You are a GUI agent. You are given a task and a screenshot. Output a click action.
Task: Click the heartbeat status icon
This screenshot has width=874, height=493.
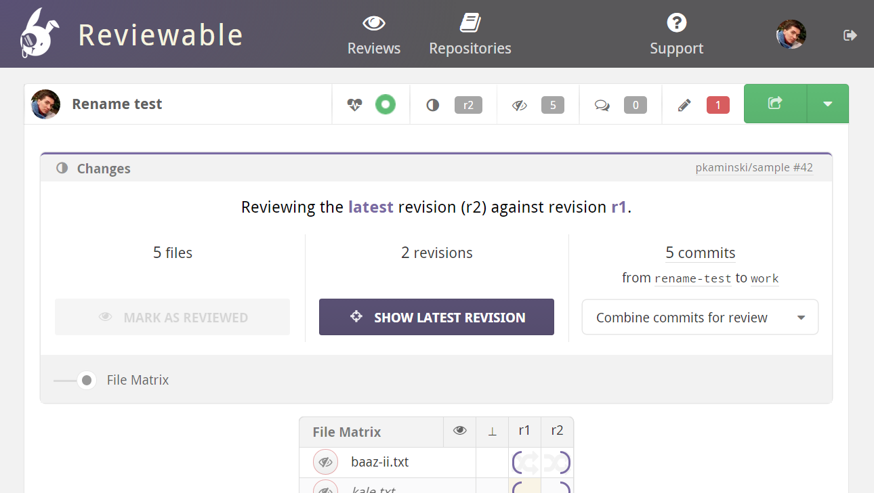[355, 105]
